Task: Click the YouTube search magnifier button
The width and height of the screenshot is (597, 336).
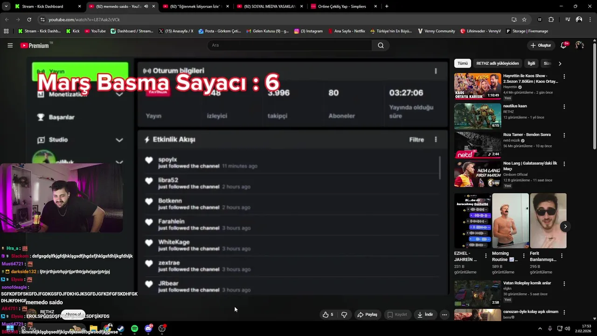Action: pos(381,45)
